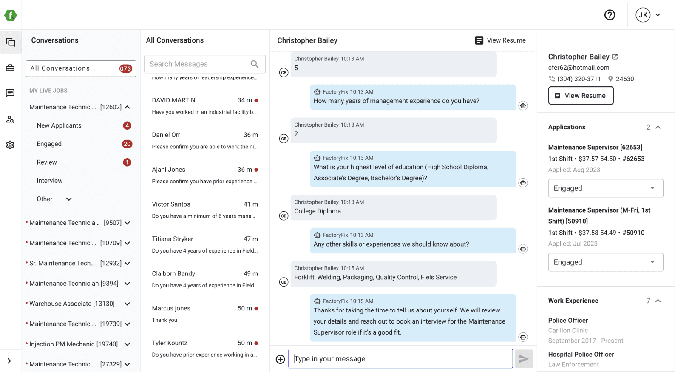This screenshot has height=372, width=675.
Task: Expand Injection PM Mechanic [19740] job
Action: tap(127, 344)
